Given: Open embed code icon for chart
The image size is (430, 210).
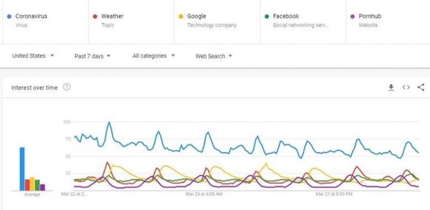Looking at the screenshot, I should pyautogui.click(x=406, y=88).
